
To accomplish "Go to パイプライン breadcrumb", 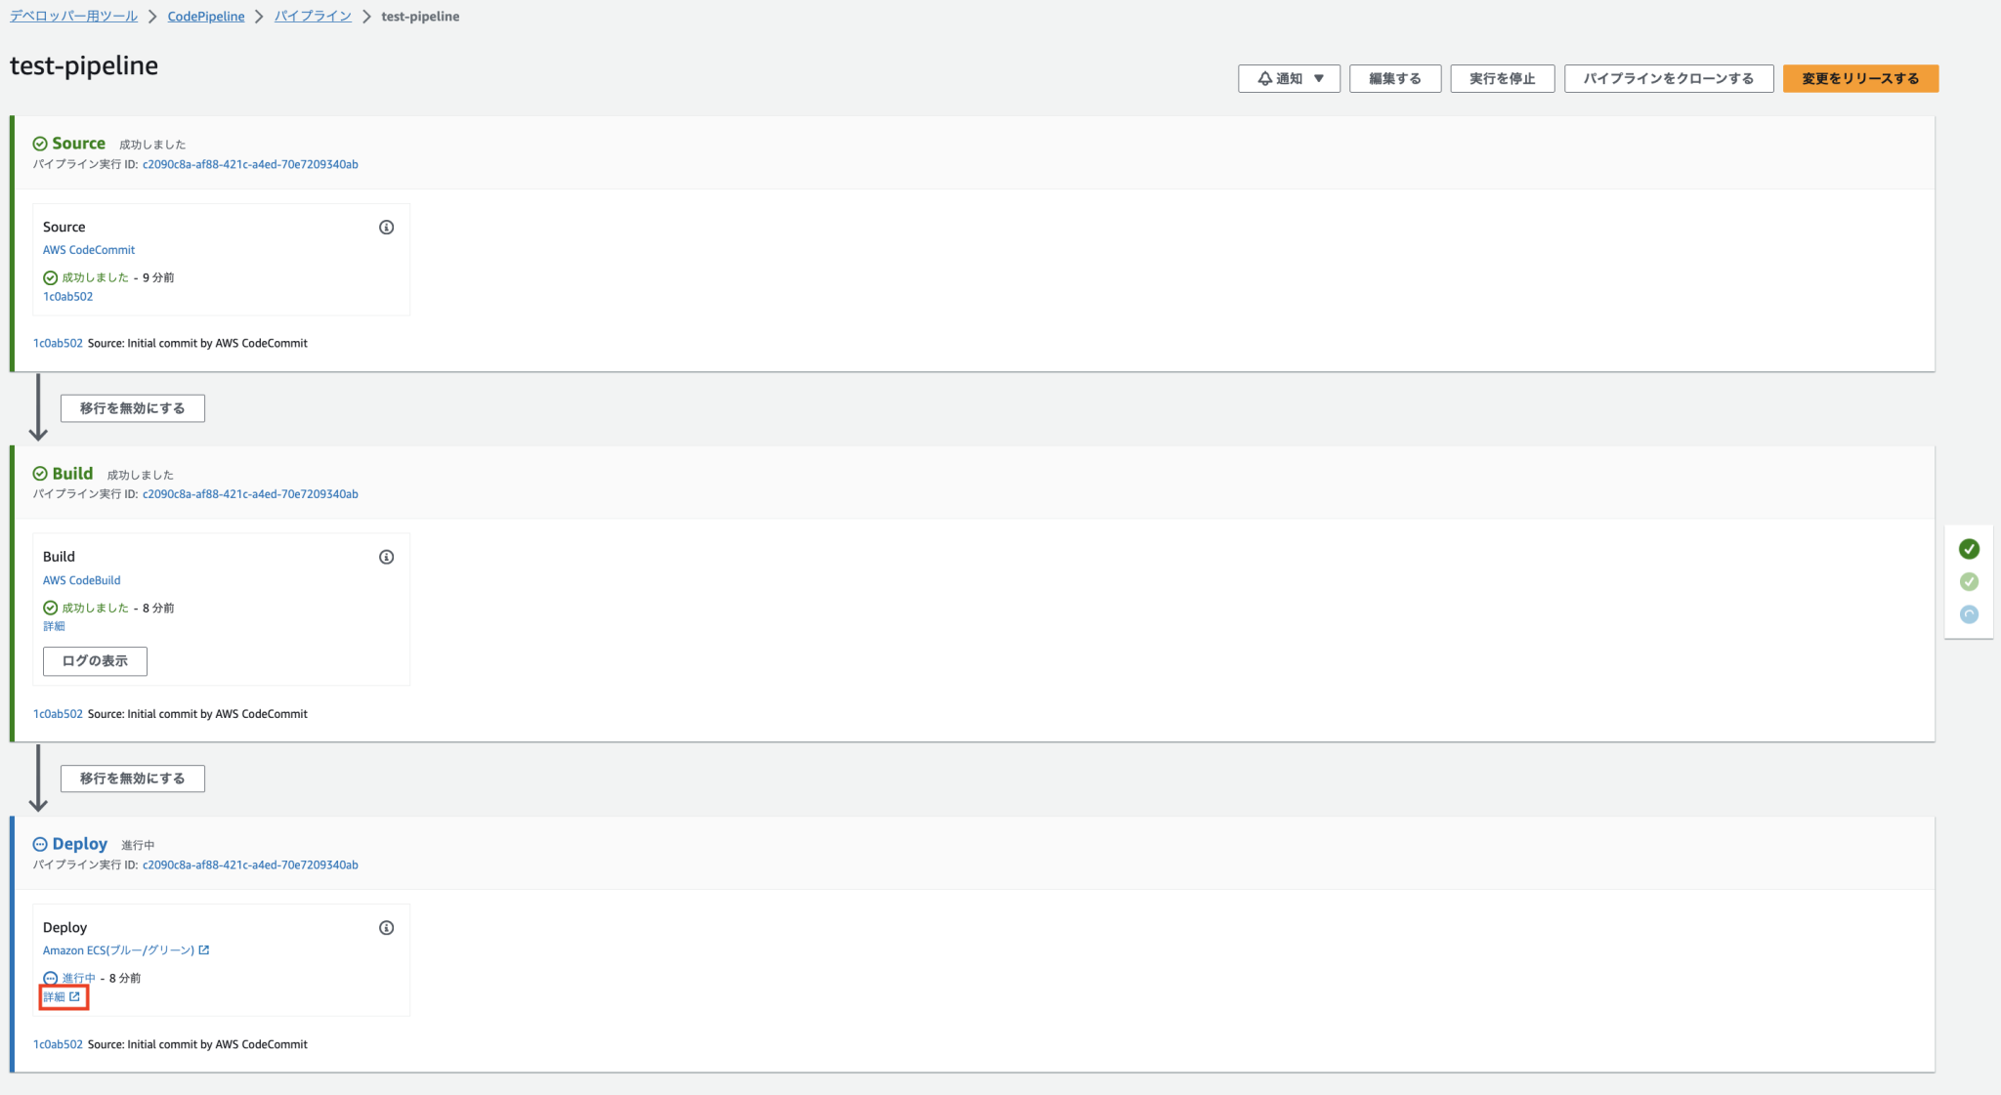I will point(313,17).
